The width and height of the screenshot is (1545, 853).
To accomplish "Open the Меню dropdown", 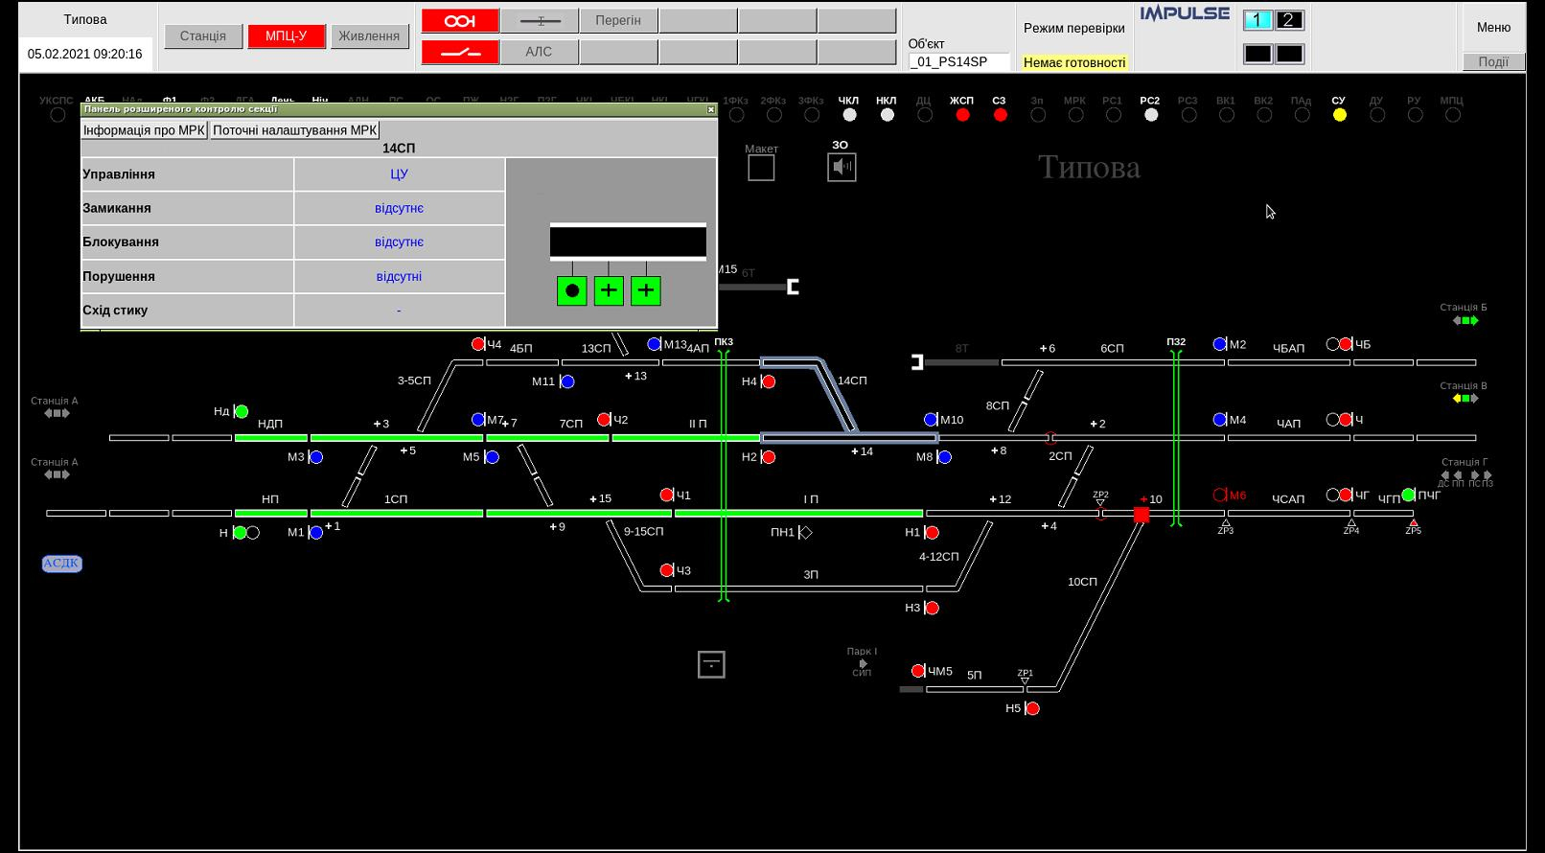I will (1492, 28).
